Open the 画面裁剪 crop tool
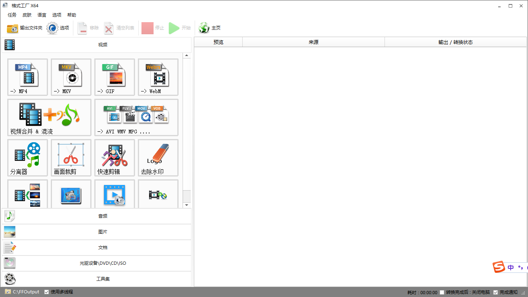This screenshot has width=528, height=297. coord(71,158)
